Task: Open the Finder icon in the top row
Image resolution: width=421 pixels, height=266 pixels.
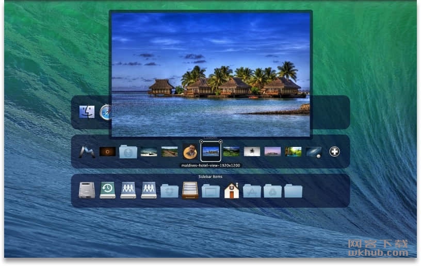Action: coord(87,112)
